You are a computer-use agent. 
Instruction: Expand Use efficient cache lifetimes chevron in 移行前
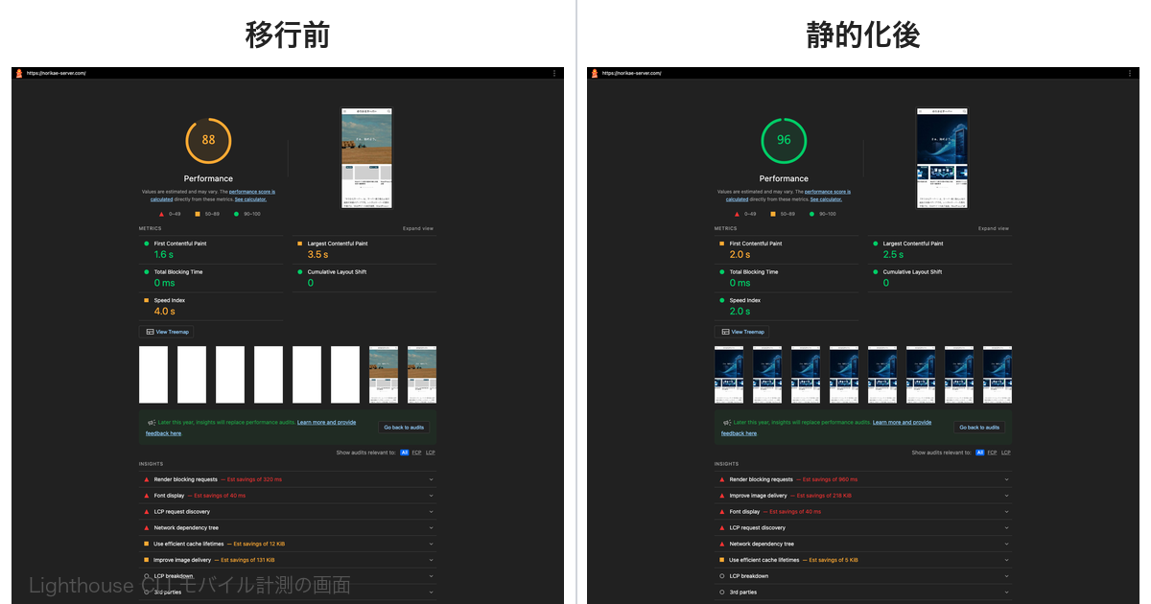[x=431, y=544]
